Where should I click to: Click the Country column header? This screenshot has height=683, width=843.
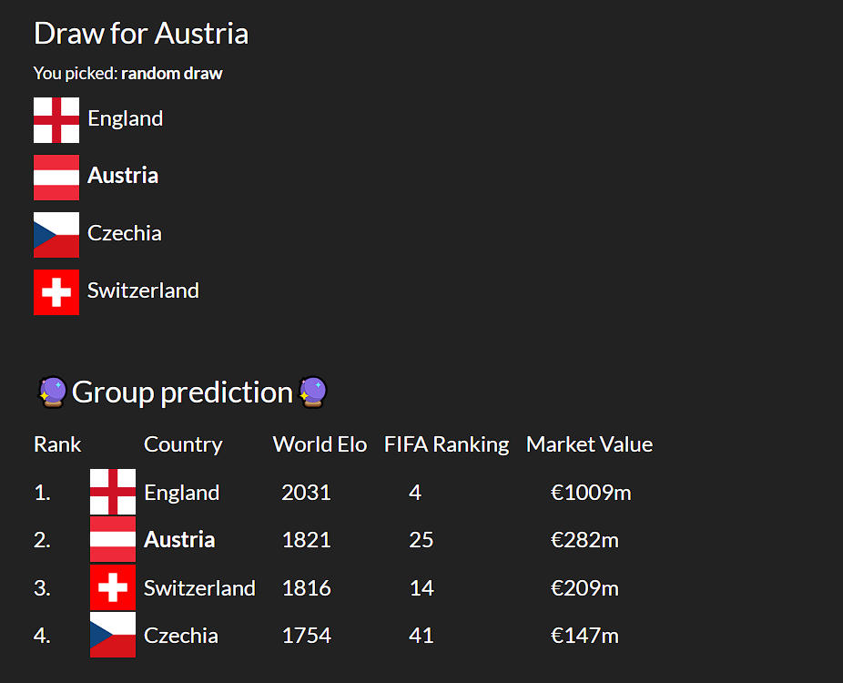183,445
